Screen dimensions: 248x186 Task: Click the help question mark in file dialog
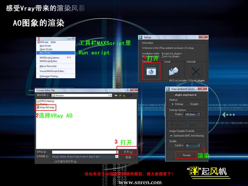coord(128,90)
